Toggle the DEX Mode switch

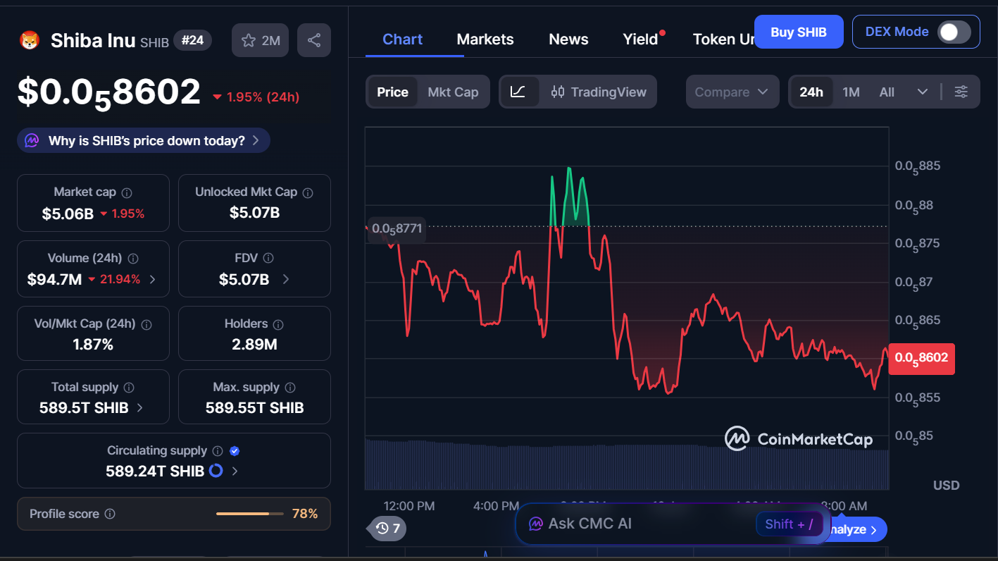[x=954, y=32]
